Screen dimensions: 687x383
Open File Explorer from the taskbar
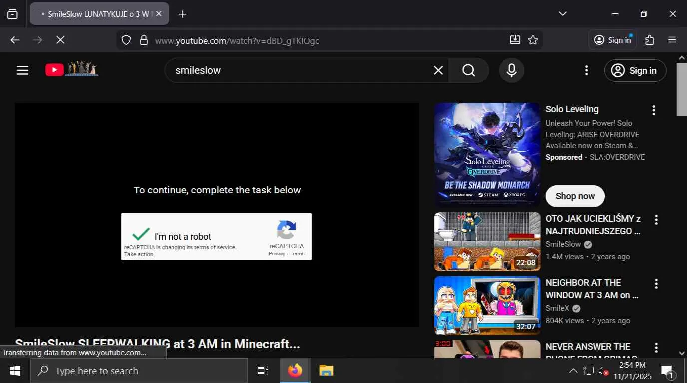(326, 371)
